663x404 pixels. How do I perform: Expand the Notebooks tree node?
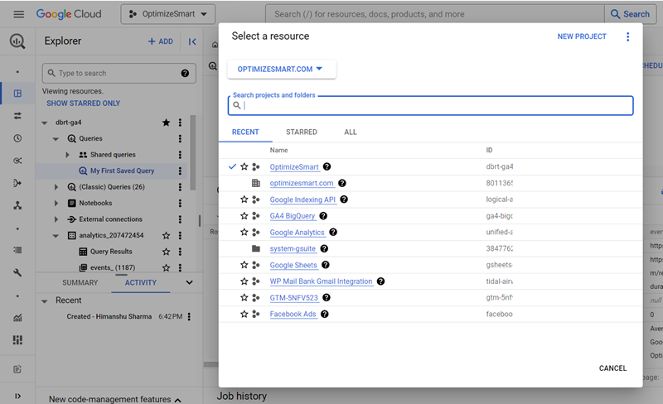tap(56, 204)
